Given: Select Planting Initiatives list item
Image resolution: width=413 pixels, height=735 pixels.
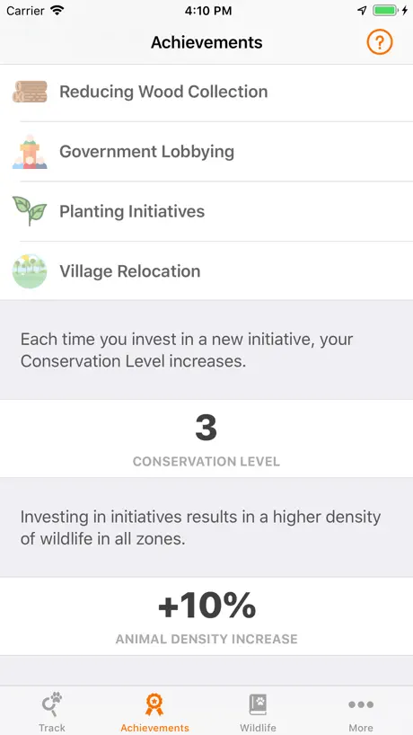Looking at the screenshot, I should (206, 211).
